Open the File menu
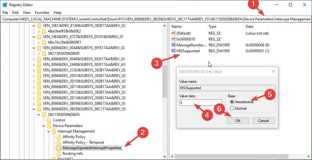312x160 pixels. 5,13
